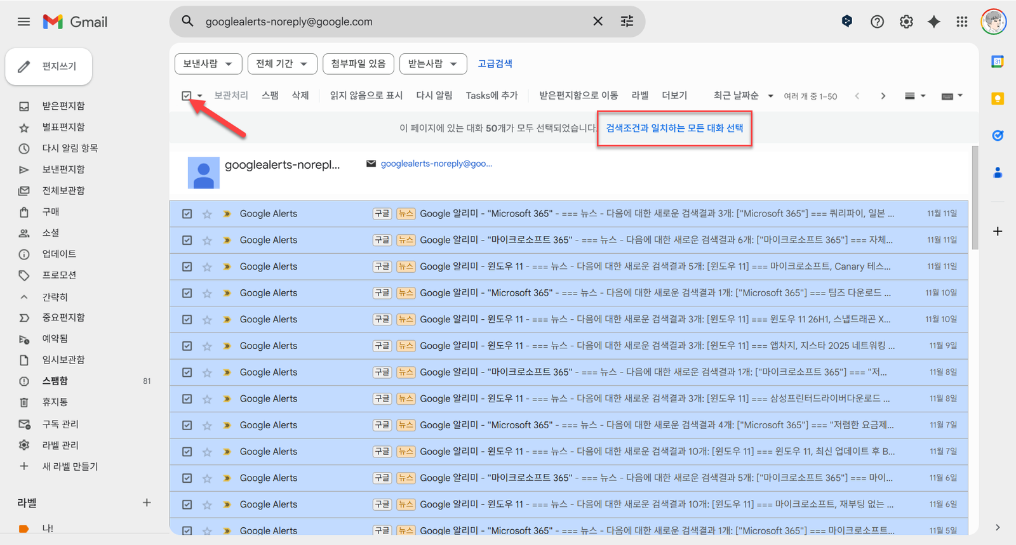Click the Gemini sparkle icon
Image resolution: width=1016 pixels, height=545 pixels.
tap(933, 22)
